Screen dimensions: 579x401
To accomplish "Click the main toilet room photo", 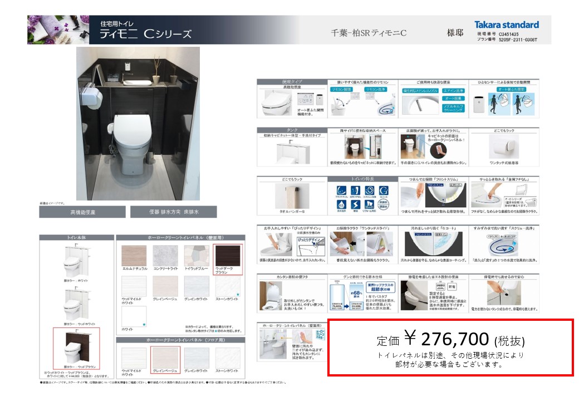I will coord(138,123).
